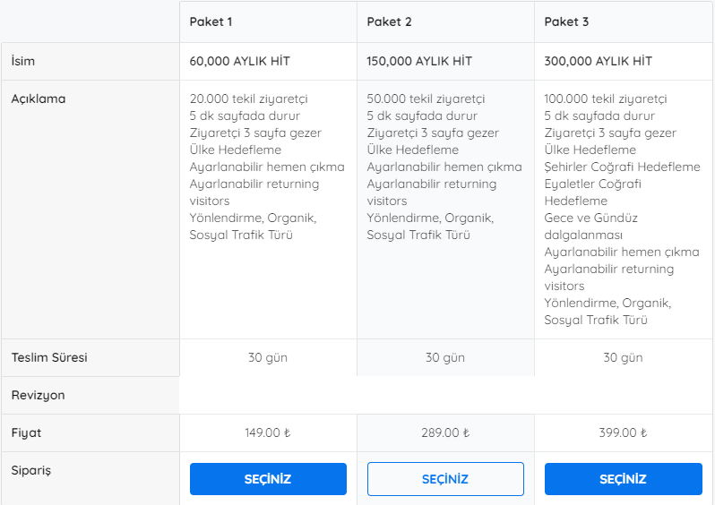This screenshot has width=715, height=505.
Task: Select the 150,000 AYLIK HİT package name
Action: click(419, 61)
